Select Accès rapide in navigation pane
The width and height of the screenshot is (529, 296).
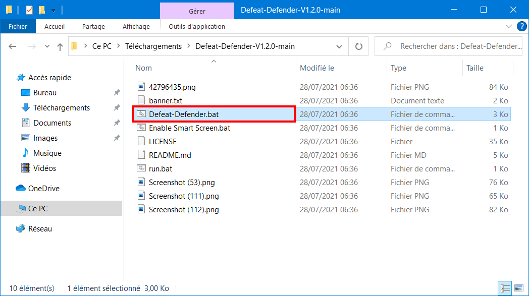[49, 78]
